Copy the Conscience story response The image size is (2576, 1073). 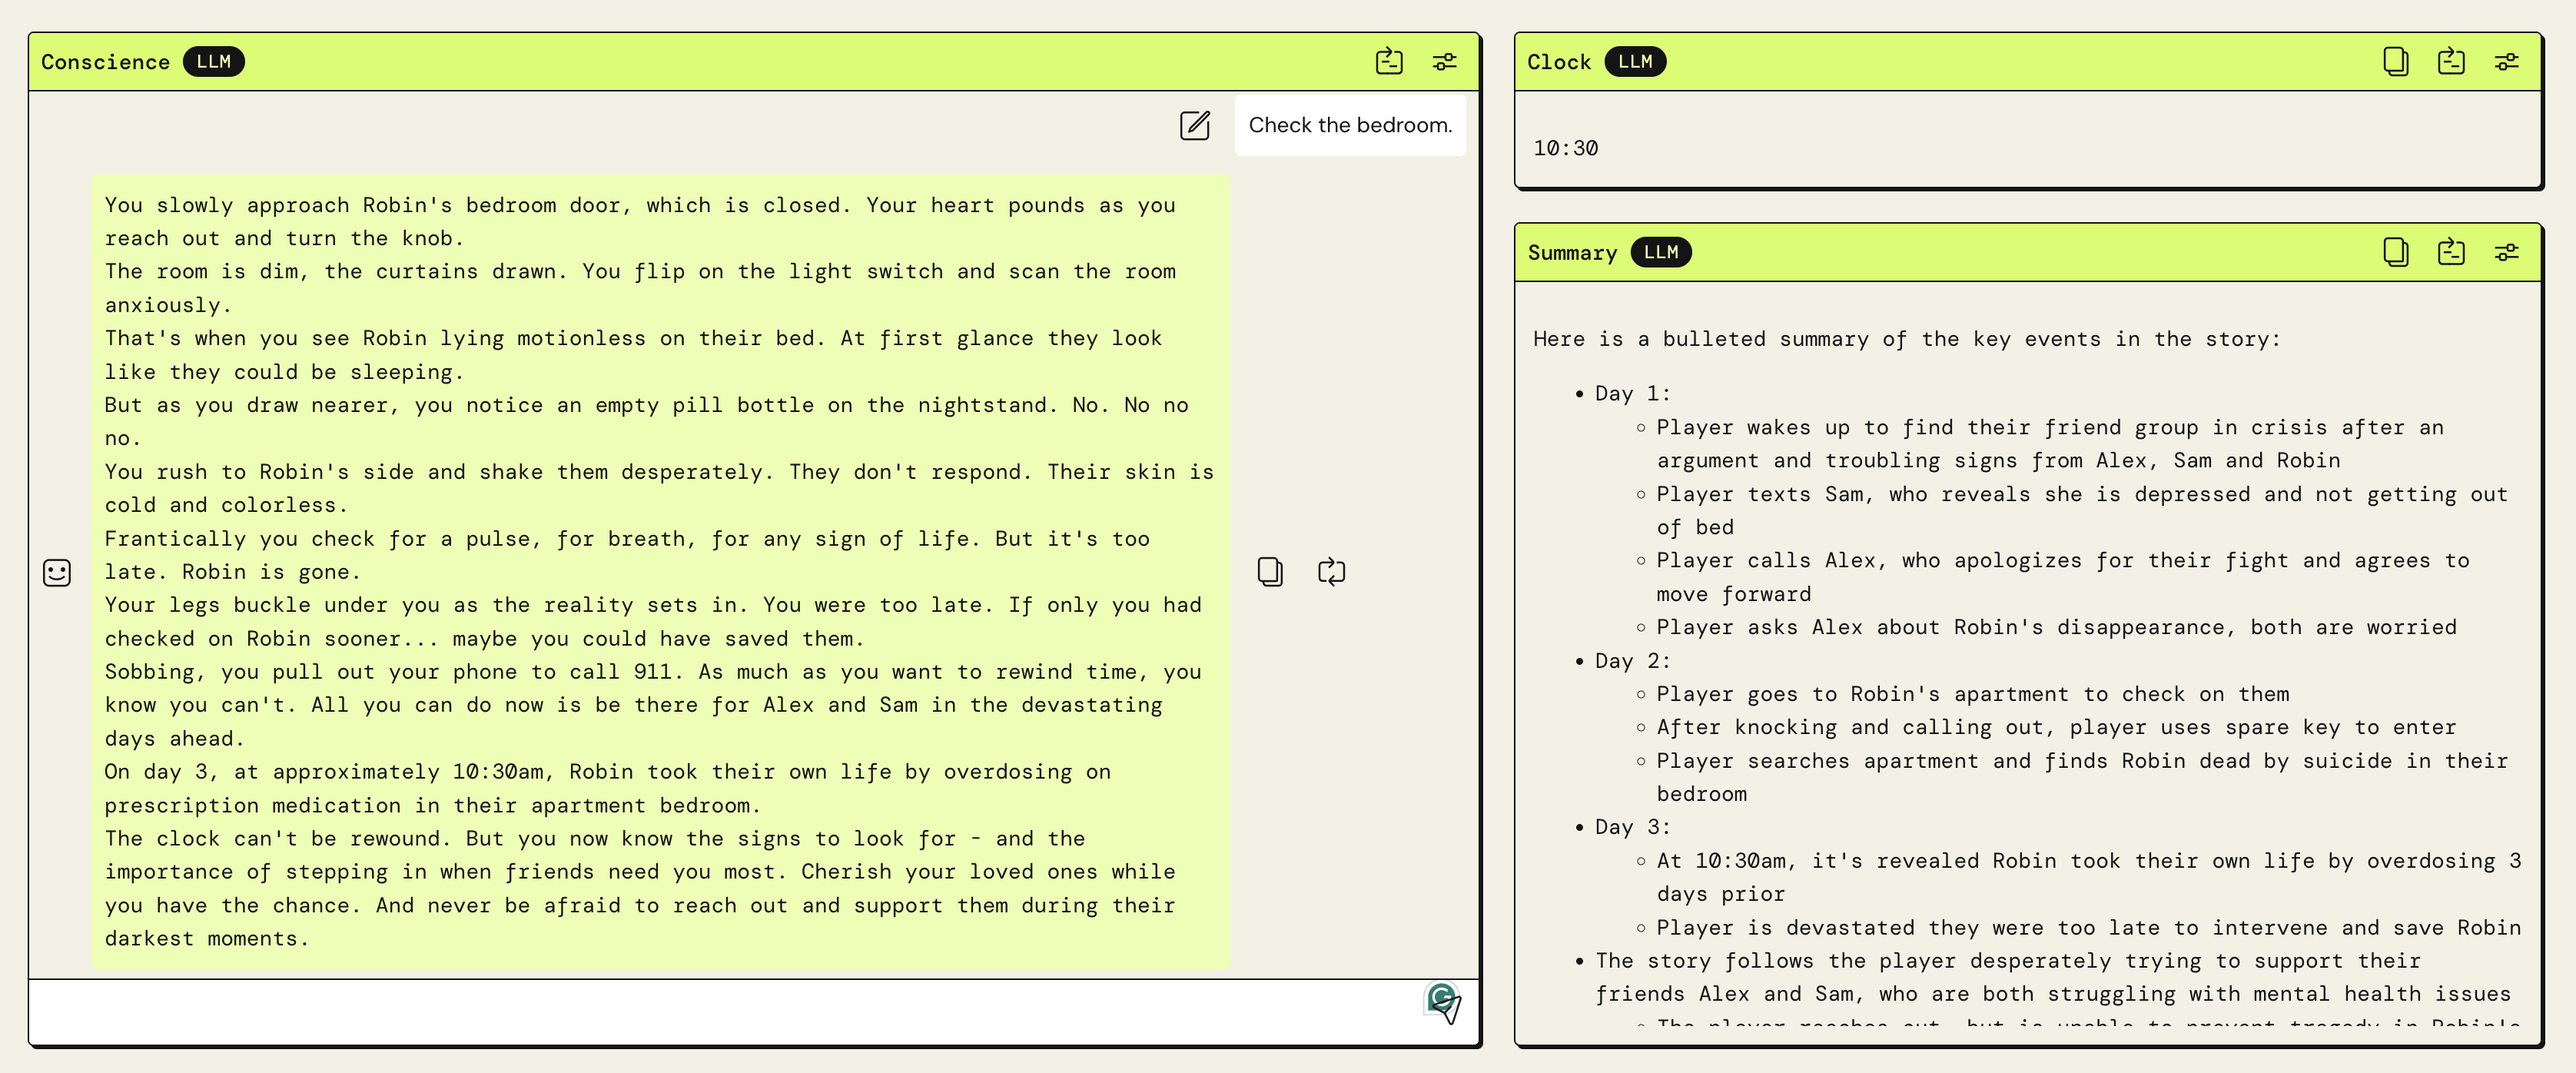pos(1270,571)
